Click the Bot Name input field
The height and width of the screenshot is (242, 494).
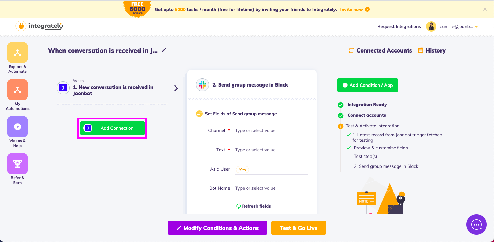click(x=271, y=188)
